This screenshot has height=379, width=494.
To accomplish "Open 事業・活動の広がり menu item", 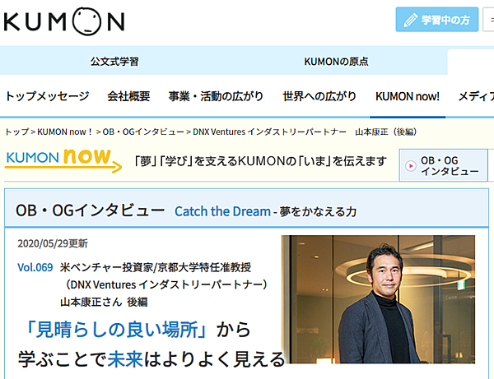I will point(216,96).
